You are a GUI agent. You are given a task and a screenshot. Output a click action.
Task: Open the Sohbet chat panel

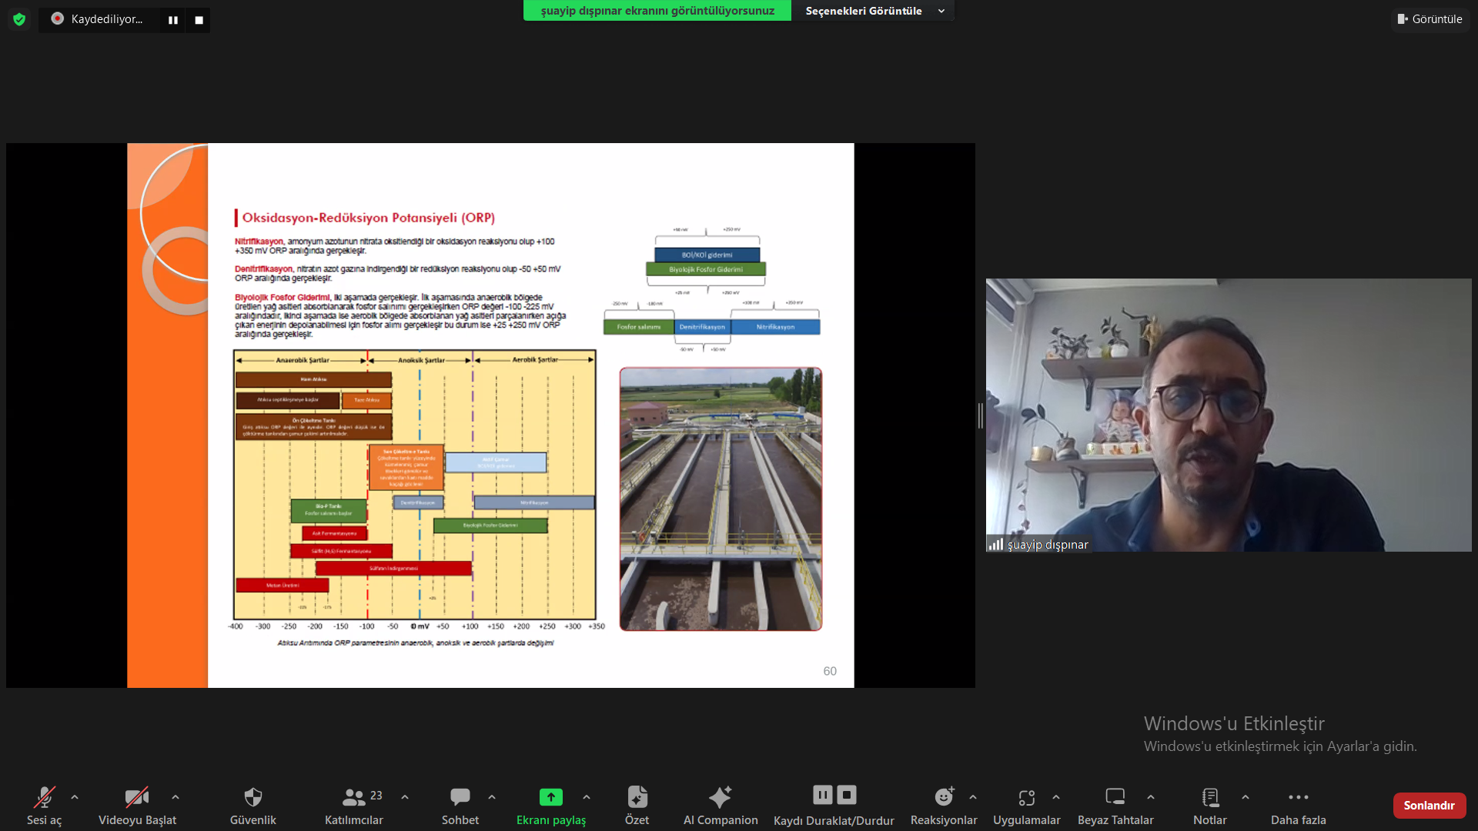click(x=460, y=797)
